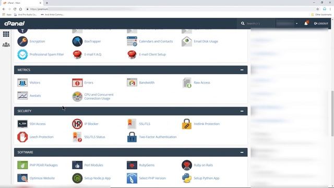The width and height of the screenshot is (334, 188).
Task: Click the cPanel logo
Action: (15, 23)
